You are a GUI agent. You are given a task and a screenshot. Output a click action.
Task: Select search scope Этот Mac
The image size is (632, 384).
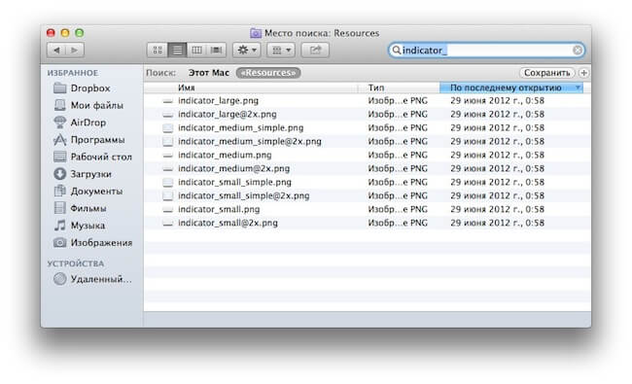tap(209, 73)
